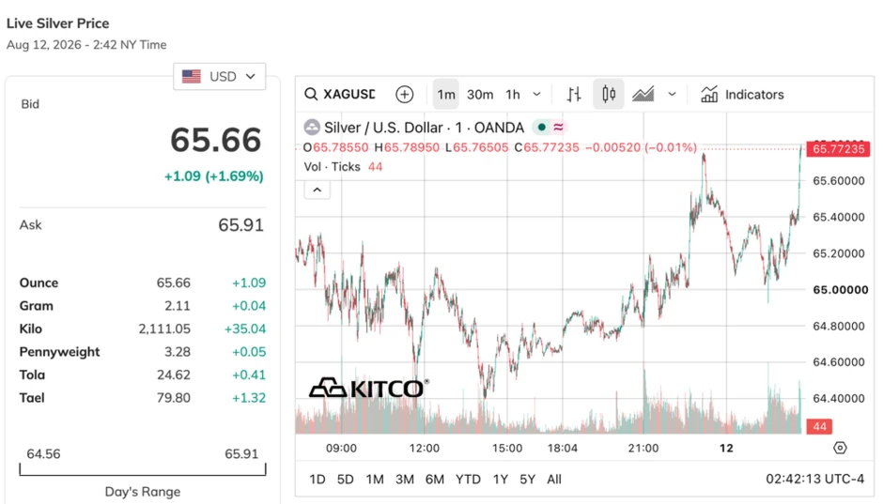Collapse the chart legend chevron
This screenshot has height=504, width=883.
pos(318,190)
